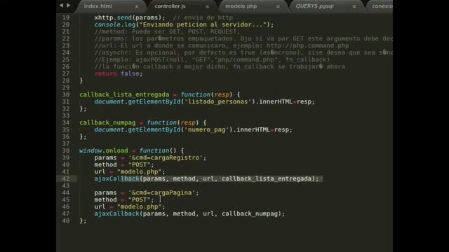Click on 'callback_lista_entregada' on line 30
The width and height of the screenshot is (449, 252).
click(124, 94)
